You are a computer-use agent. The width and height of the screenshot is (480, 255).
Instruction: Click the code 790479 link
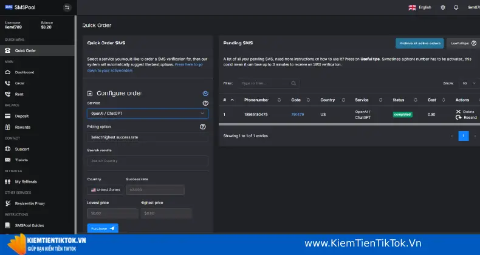298,115
